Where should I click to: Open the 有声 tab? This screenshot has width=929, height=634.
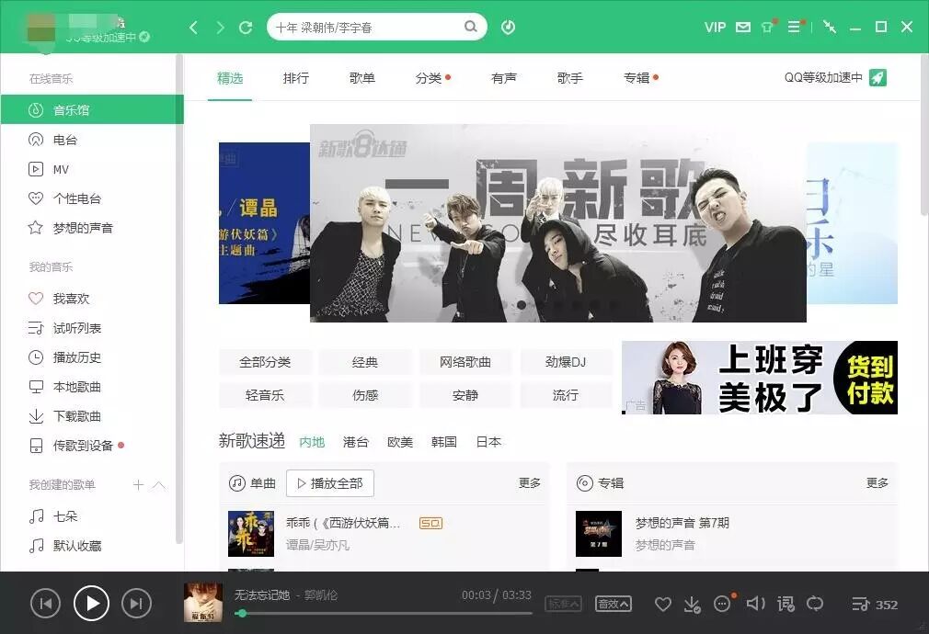(x=504, y=78)
